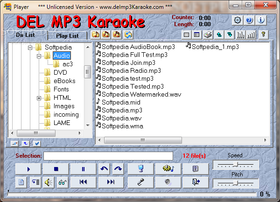Select the LAME folder in the tree
The height and width of the screenshot is (202, 280).
coord(62,123)
